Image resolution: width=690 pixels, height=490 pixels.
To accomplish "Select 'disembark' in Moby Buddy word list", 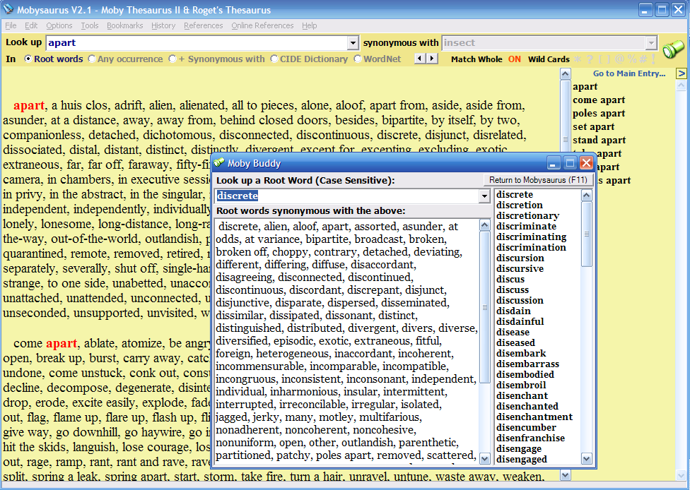I will (521, 353).
